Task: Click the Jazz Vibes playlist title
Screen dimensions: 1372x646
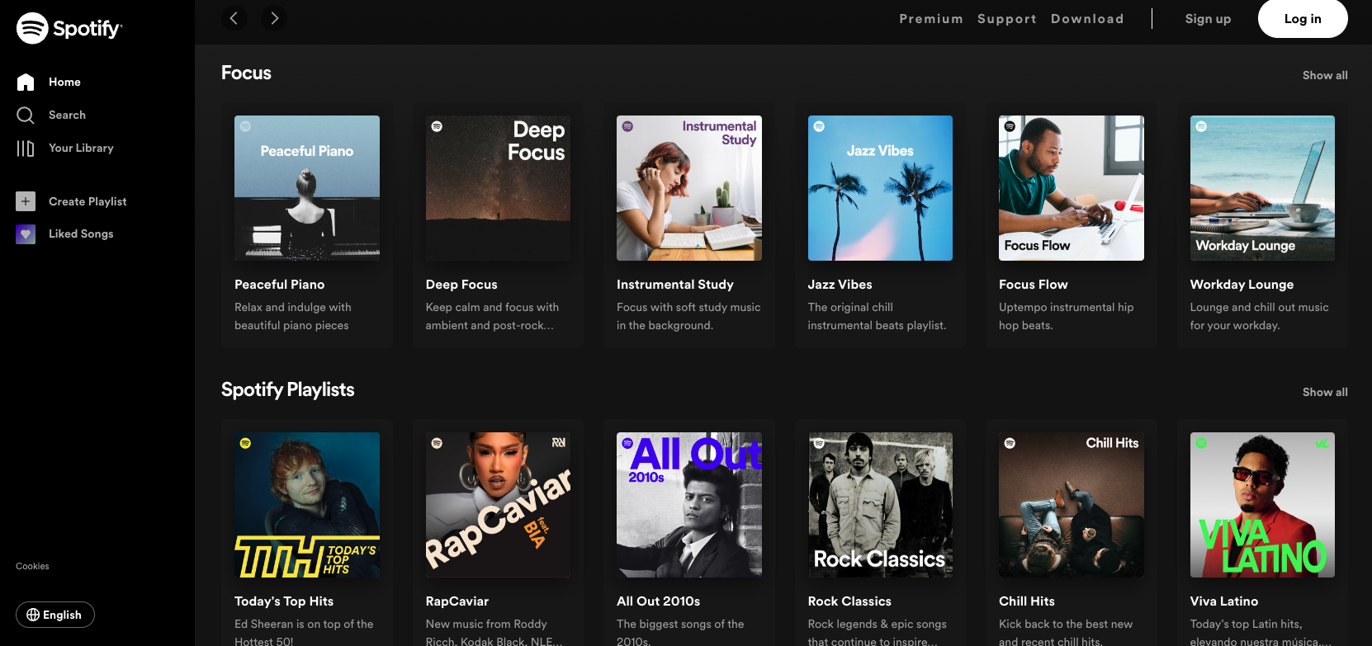Action: [840, 284]
